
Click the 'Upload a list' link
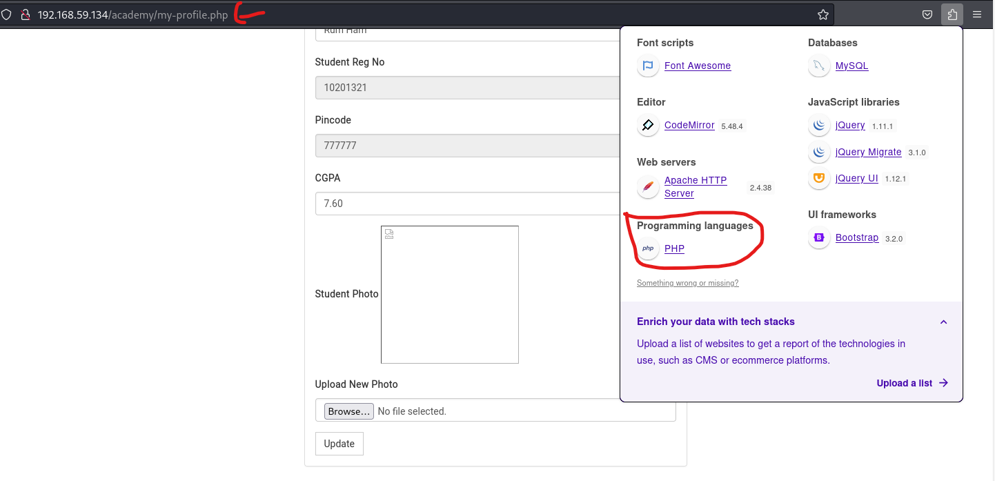[x=912, y=383]
